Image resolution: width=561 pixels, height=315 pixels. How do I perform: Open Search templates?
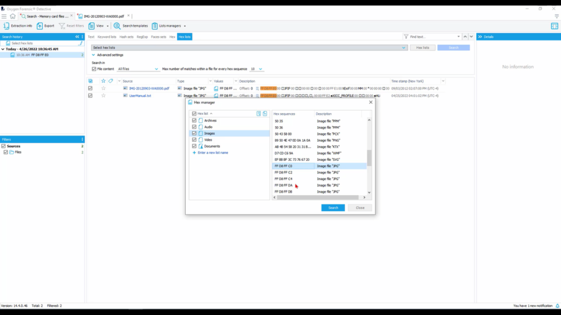tap(130, 26)
